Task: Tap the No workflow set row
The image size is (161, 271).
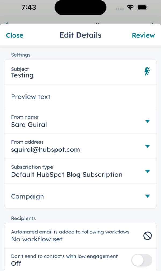Action: [80, 236]
